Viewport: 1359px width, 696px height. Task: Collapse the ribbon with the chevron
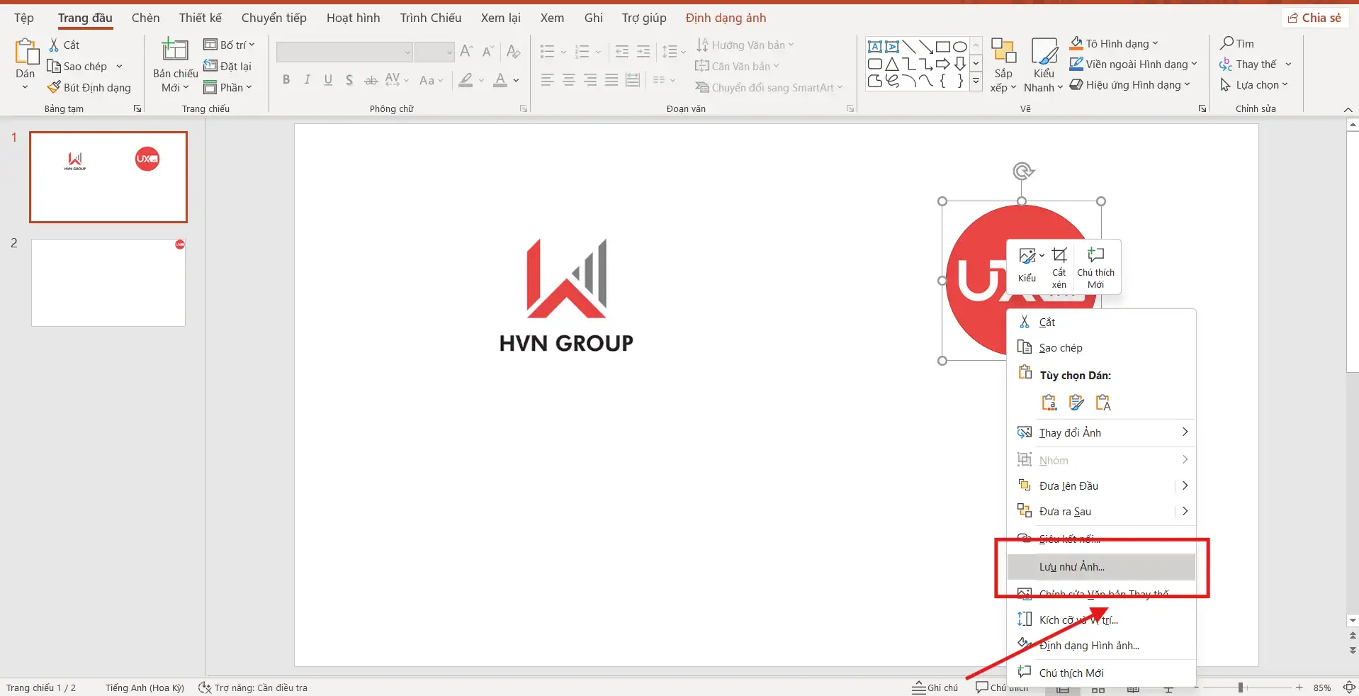1348,109
